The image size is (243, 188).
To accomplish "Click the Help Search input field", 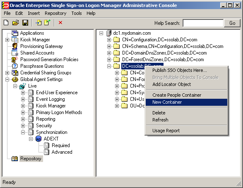I will 203,23.
